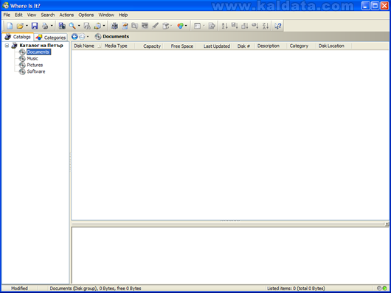Select the Software disk group
The image size is (391, 293).
[x=36, y=71]
